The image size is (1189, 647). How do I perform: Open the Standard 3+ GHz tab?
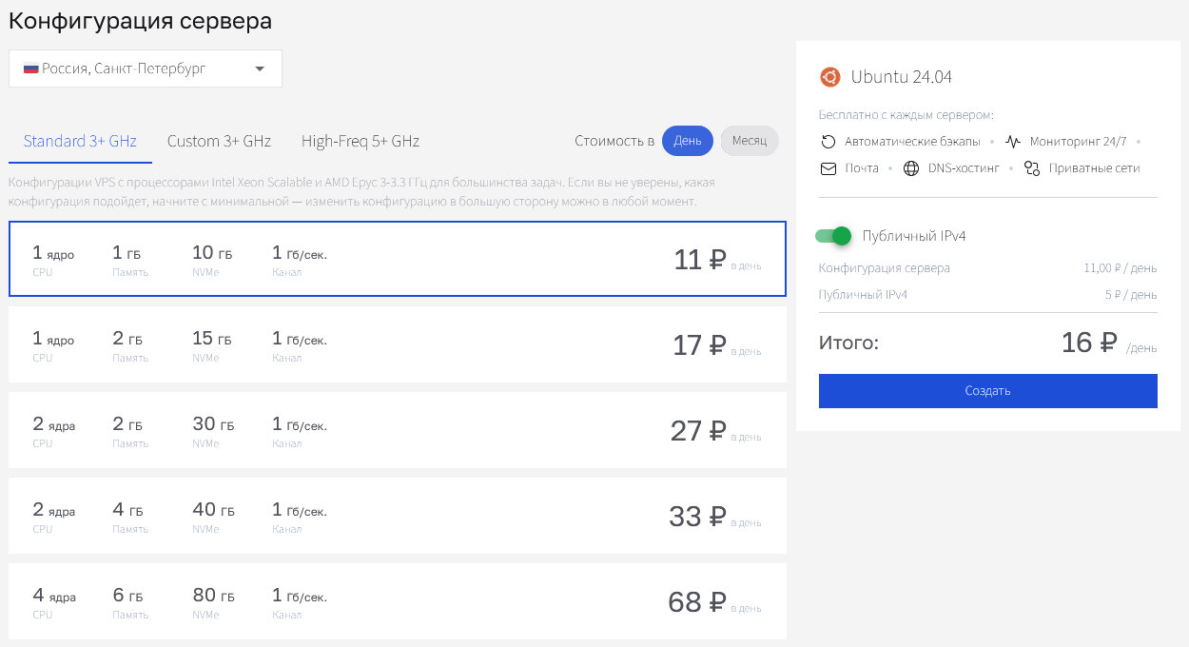[x=80, y=141]
